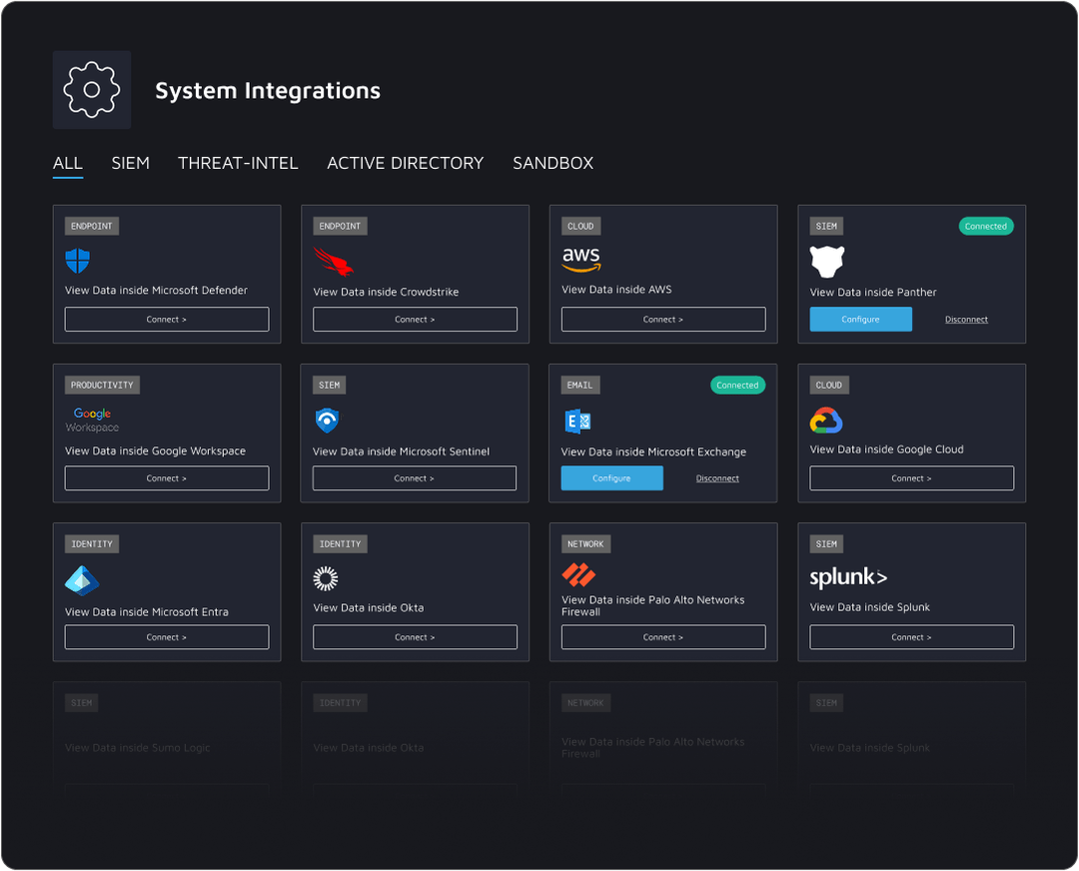Viewport: 1079px width, 871px height.
Task: Click the Sumo Logic card at bottom
Action: tap(166, 739)
